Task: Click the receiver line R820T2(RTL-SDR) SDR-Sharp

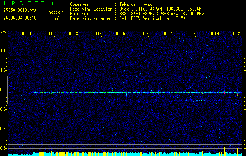Action: tap(148, 14)
